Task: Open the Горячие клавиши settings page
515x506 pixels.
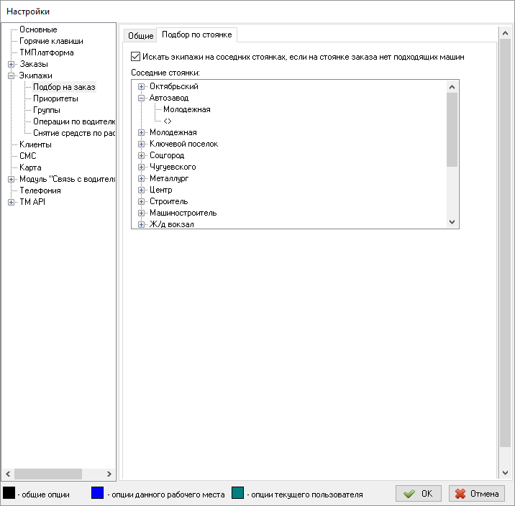Action: click(x=51, y=41)
